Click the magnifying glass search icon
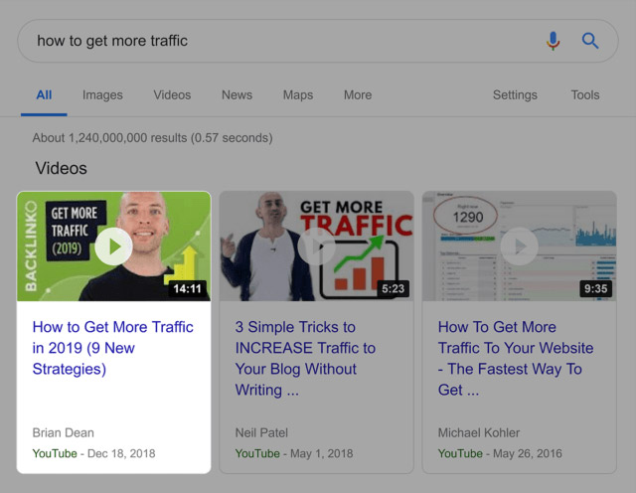The height and width of the screenshot is (493, 636). [x=590, y=41]
